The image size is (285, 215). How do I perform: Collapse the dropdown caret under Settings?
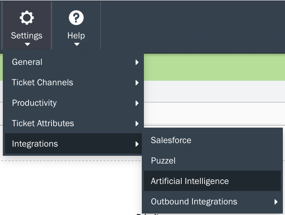(x=27, y=44)
